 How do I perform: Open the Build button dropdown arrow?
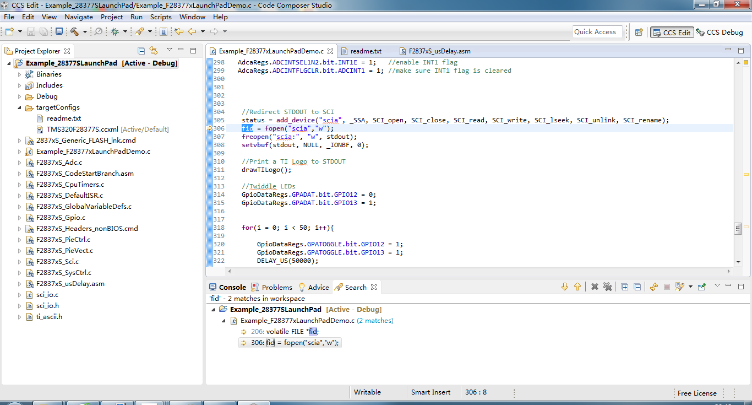85,32
